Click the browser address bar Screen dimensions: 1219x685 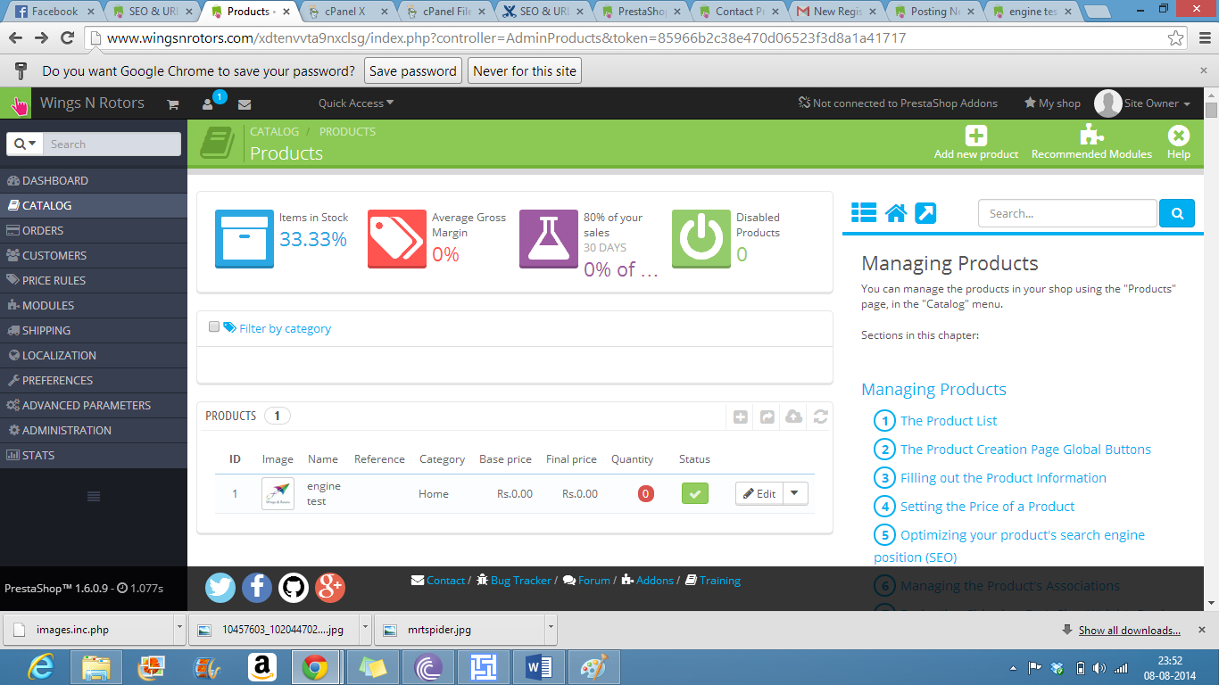tap(625, 38)
